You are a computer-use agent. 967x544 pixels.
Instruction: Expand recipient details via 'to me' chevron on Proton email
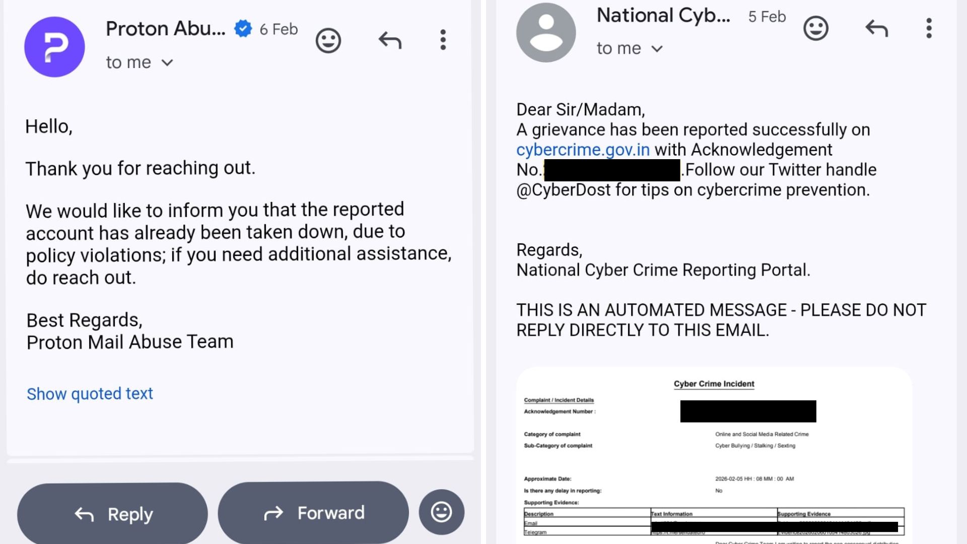tap(167, 62)
